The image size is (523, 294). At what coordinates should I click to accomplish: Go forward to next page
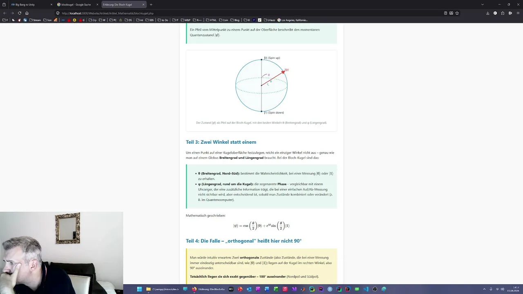(12, 13)
